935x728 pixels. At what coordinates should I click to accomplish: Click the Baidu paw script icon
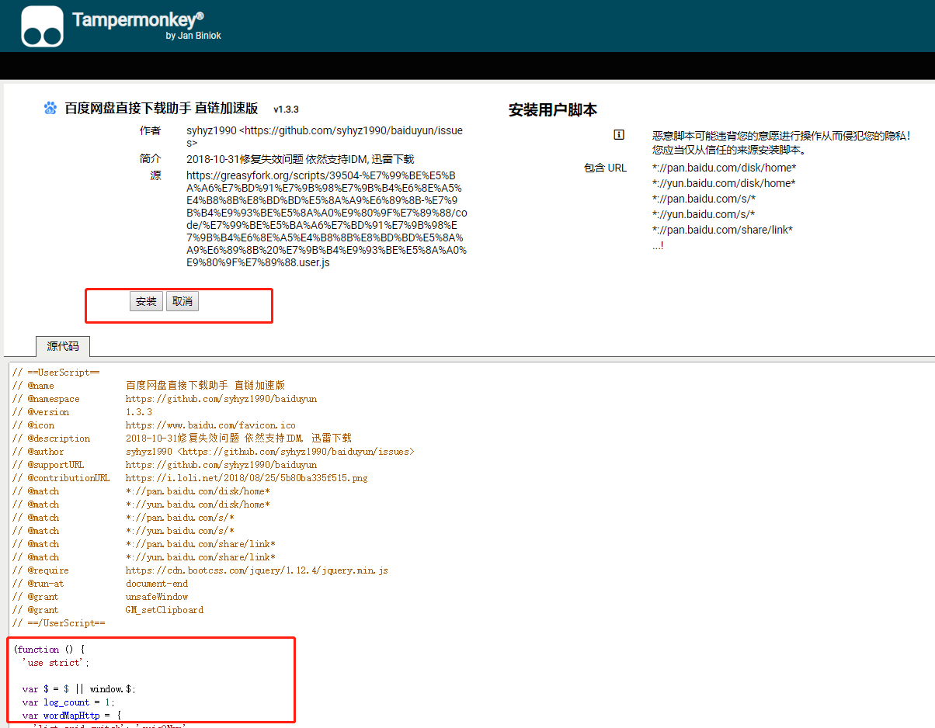50,108
